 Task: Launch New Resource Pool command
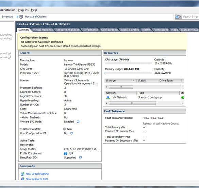[37, 179]
